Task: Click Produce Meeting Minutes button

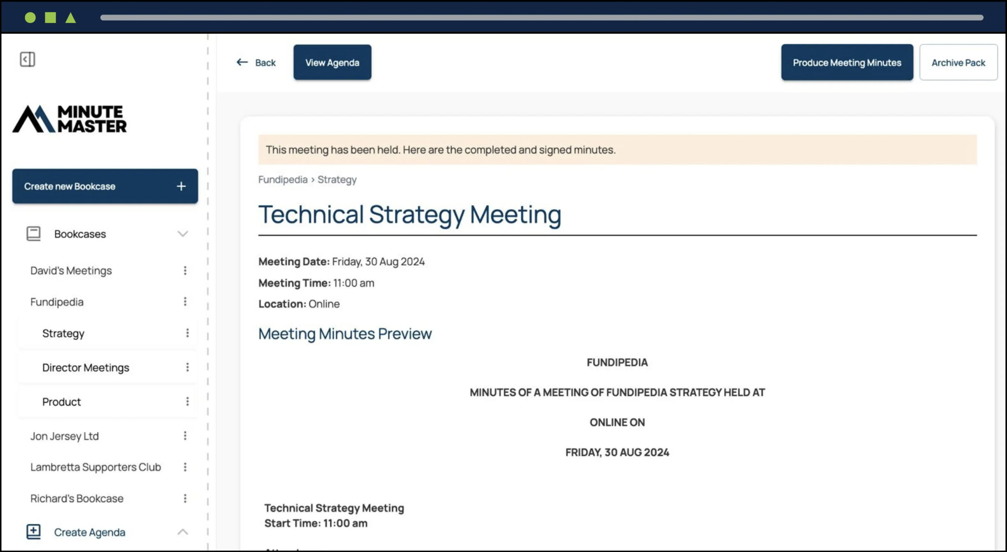Action: (x=847, y=62)
